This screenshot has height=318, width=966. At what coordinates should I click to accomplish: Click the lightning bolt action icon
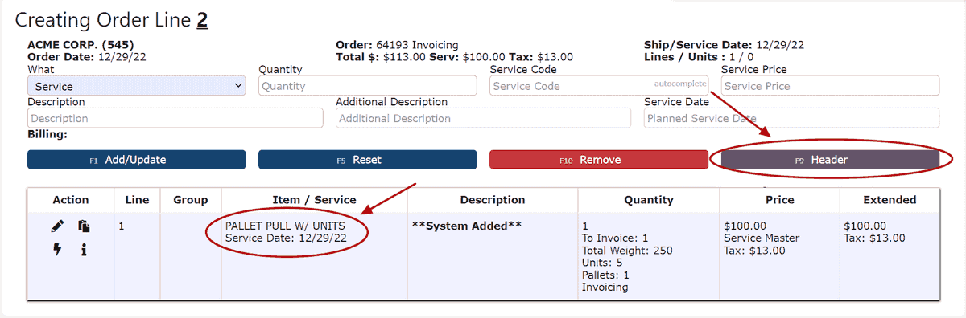(x=57, y=250)
